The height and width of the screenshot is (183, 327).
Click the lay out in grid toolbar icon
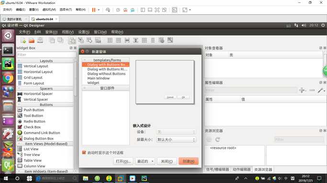[x=144, y=40]
